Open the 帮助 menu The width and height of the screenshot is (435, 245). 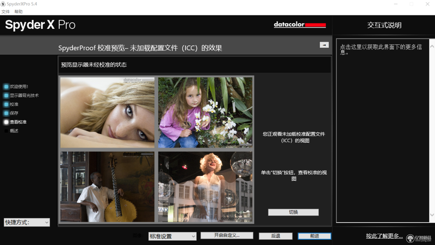(18, 11)
